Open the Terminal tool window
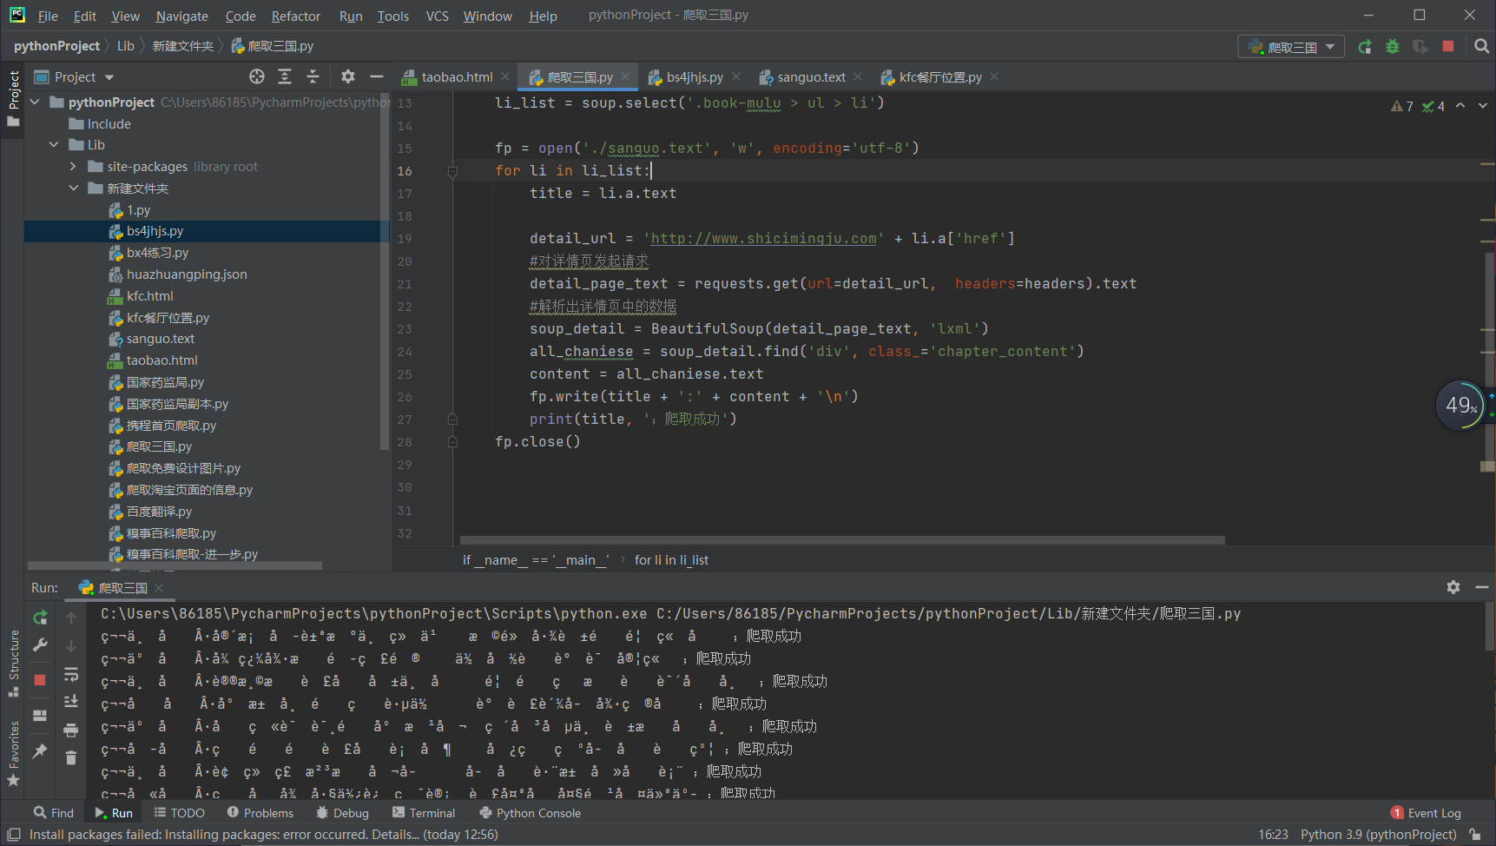Viewport: 1496px width, 846px height. (424, 813)
